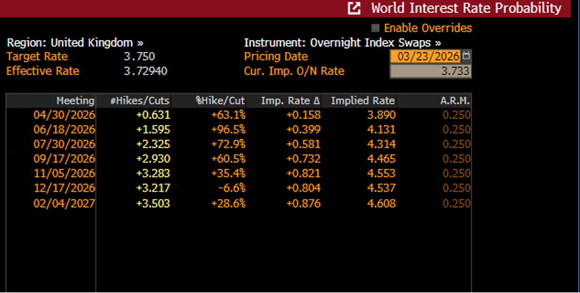580x293 pixels.
Task: Select the 06/18/2026 meeting date
Action: tap(64, 129)
